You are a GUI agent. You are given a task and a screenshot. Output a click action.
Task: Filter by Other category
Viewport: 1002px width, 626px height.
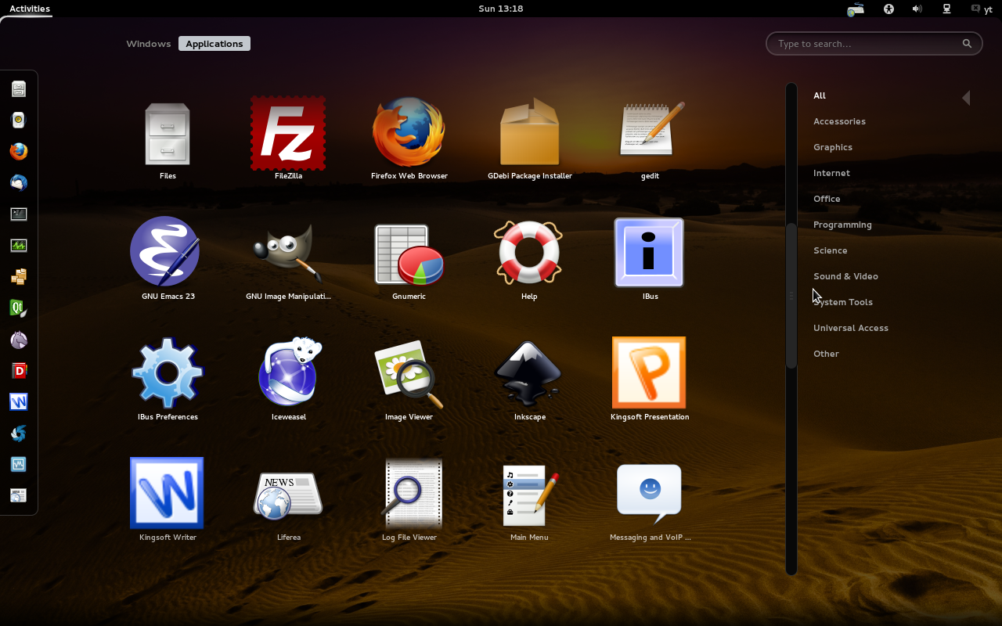click(x=826, y=354)
